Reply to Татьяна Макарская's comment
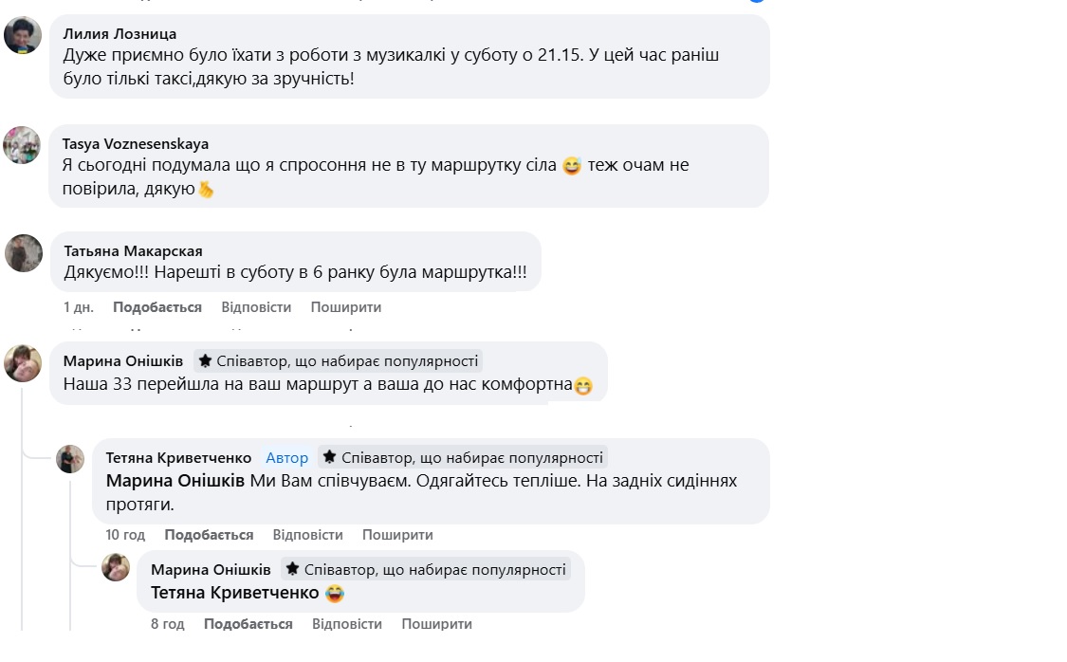 (256, 307)
